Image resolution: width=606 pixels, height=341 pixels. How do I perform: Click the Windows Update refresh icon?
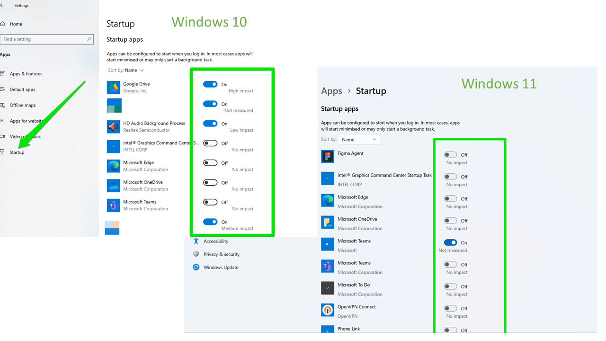[x=196, y=267]
